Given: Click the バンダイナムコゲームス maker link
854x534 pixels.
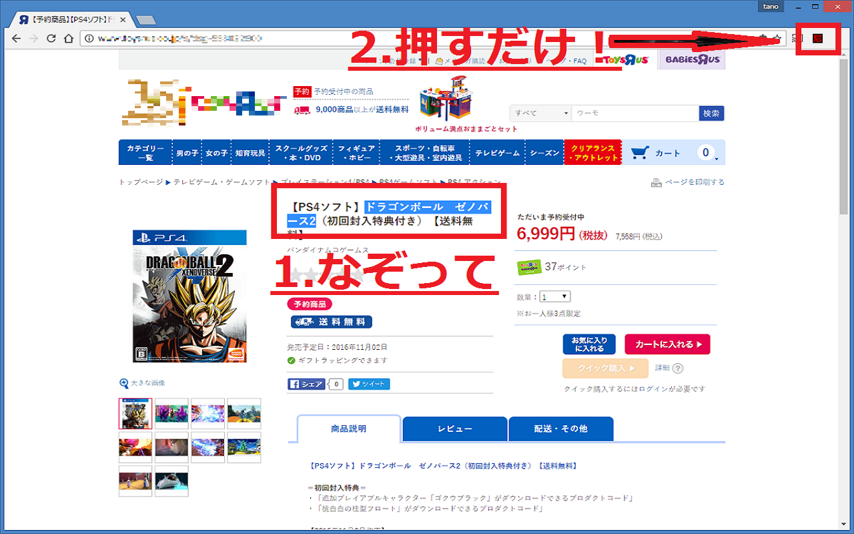Looking at the screenshot, I should pos(328,250).
